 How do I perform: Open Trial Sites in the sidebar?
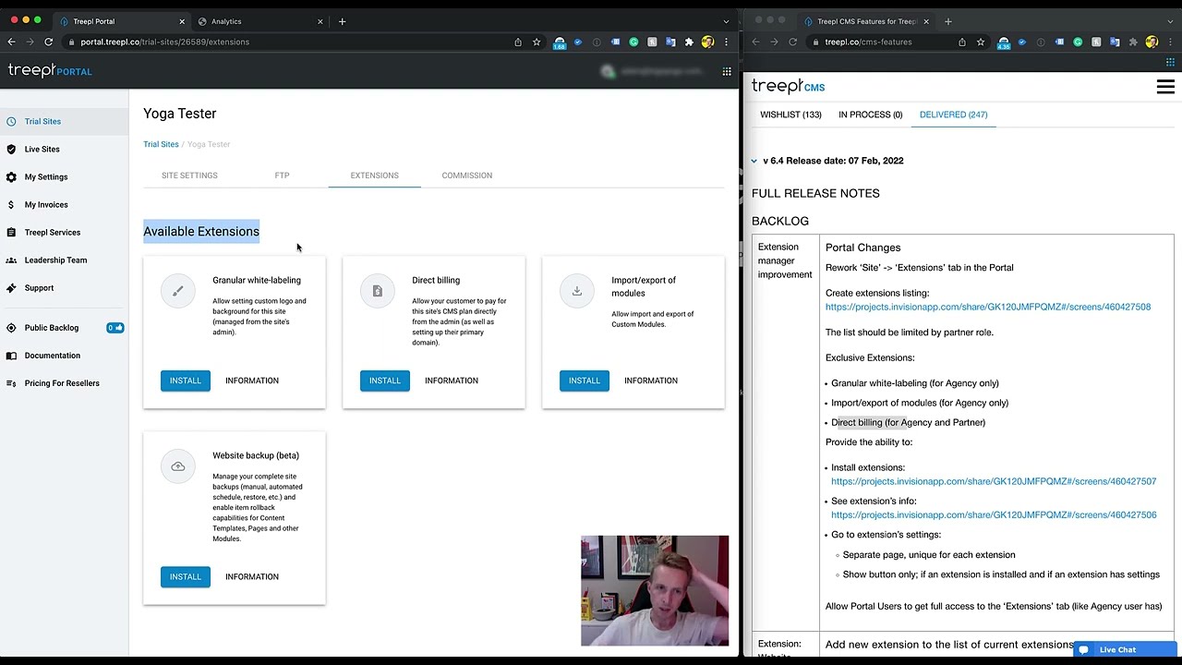click(42, 121)
